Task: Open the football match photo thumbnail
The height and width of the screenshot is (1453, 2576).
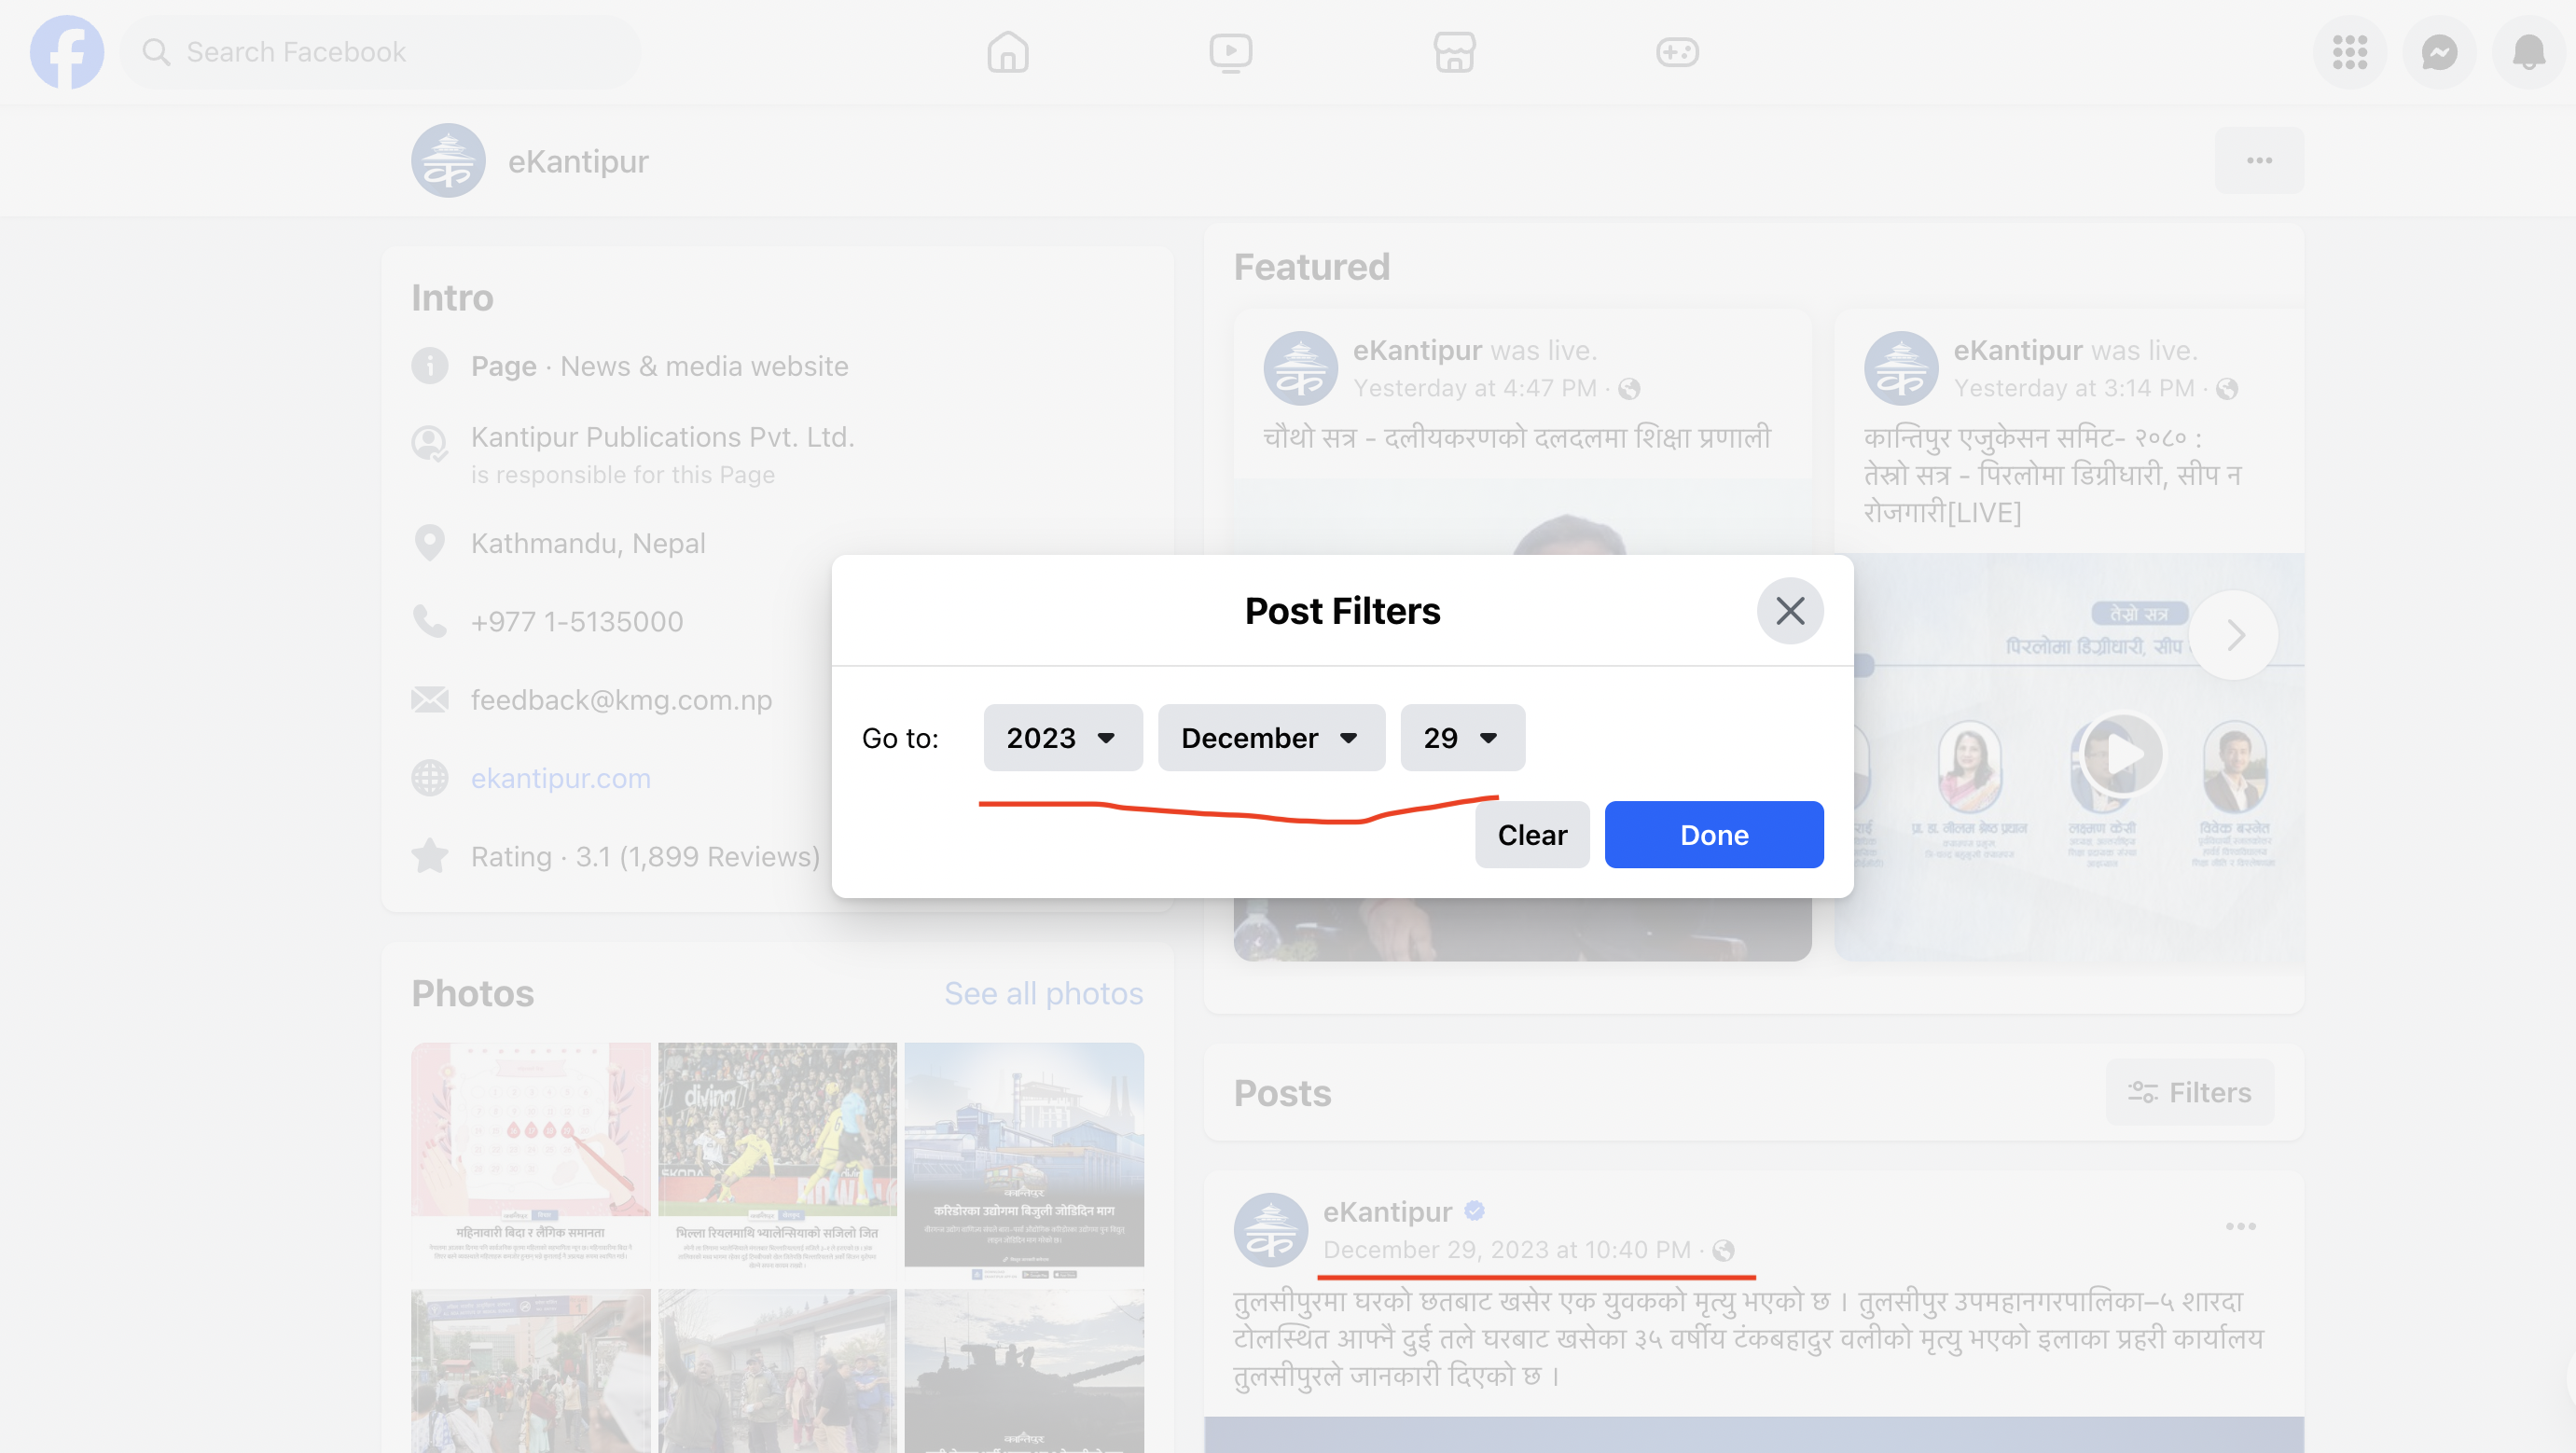Action: point(777,1163)
